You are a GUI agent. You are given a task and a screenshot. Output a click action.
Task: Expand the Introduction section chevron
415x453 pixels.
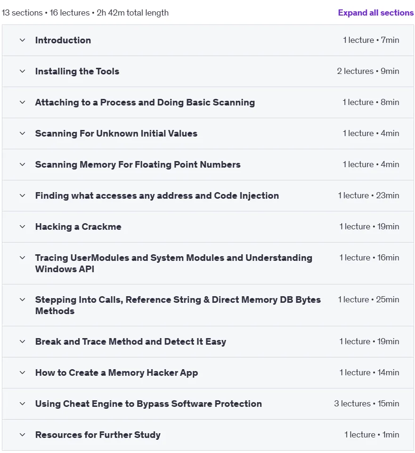(22, 40)
